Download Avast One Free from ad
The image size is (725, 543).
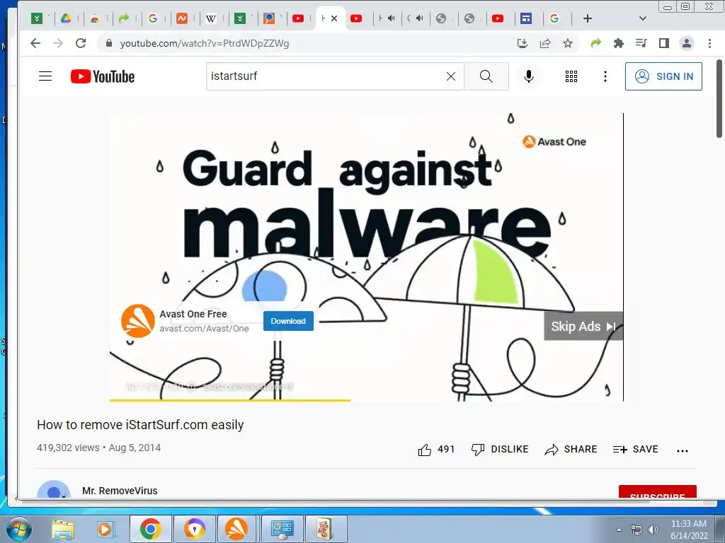tap(288, 321)
